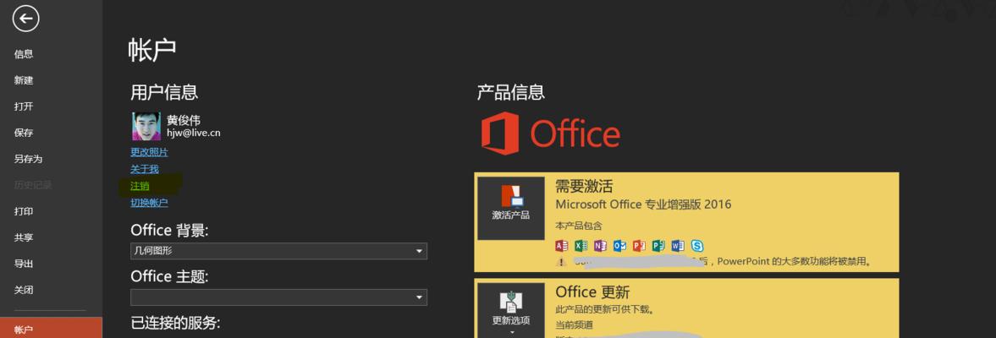Click the user name 黄俊伟

point(184,120)
